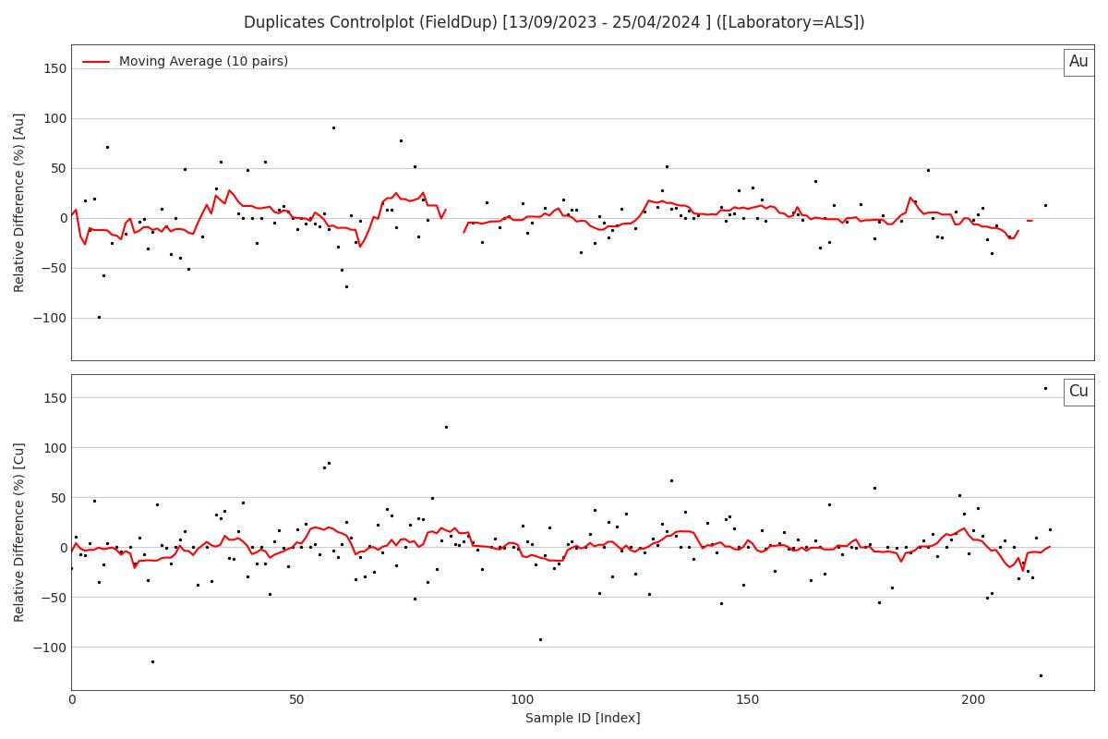Click the x-axis tick label 200
The width and height of the screenshot is (1108, 739).
point(973,701)
